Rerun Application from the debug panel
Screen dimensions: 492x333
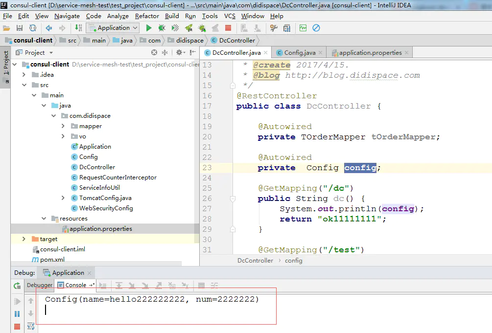(17, 286)
